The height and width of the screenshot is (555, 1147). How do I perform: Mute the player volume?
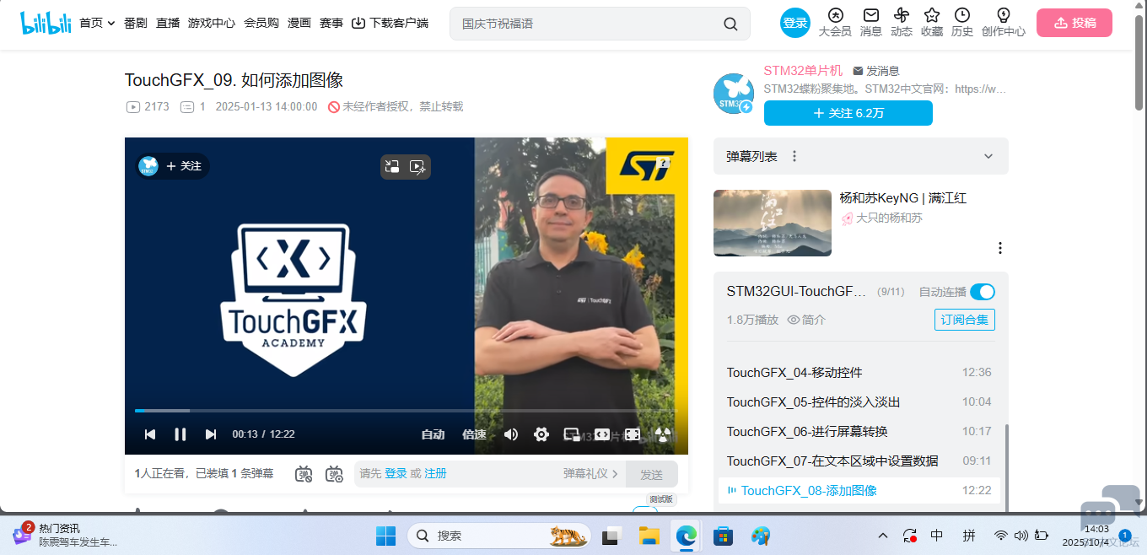click(x=511, y=434)
